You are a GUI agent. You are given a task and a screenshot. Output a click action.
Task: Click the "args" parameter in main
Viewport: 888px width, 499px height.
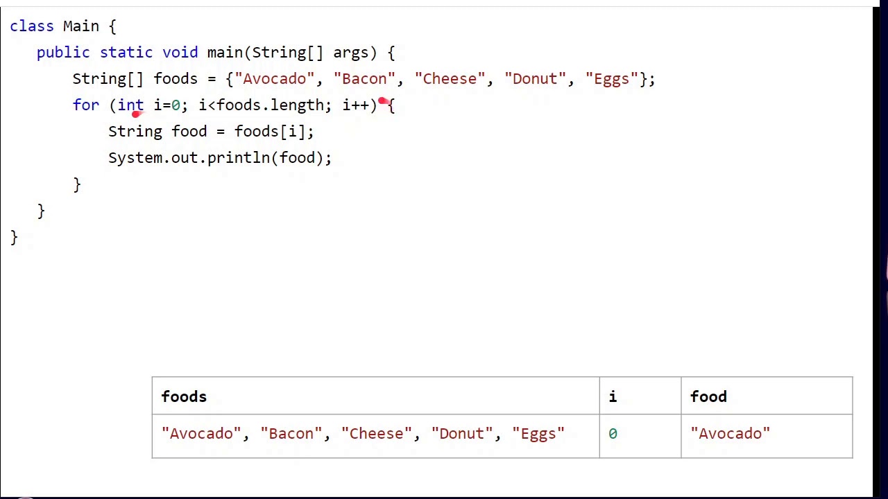(x=350, y=53)
